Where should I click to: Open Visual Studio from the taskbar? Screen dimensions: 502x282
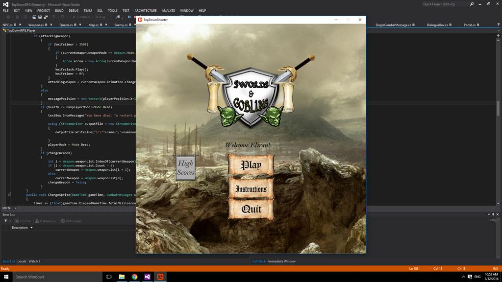147,277
